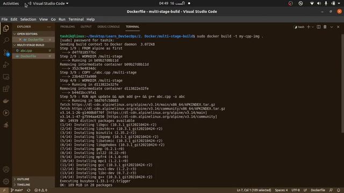Change language mode Dockerfile in status bar
Viewport: 344px width, 193px height.
[318, 190]
